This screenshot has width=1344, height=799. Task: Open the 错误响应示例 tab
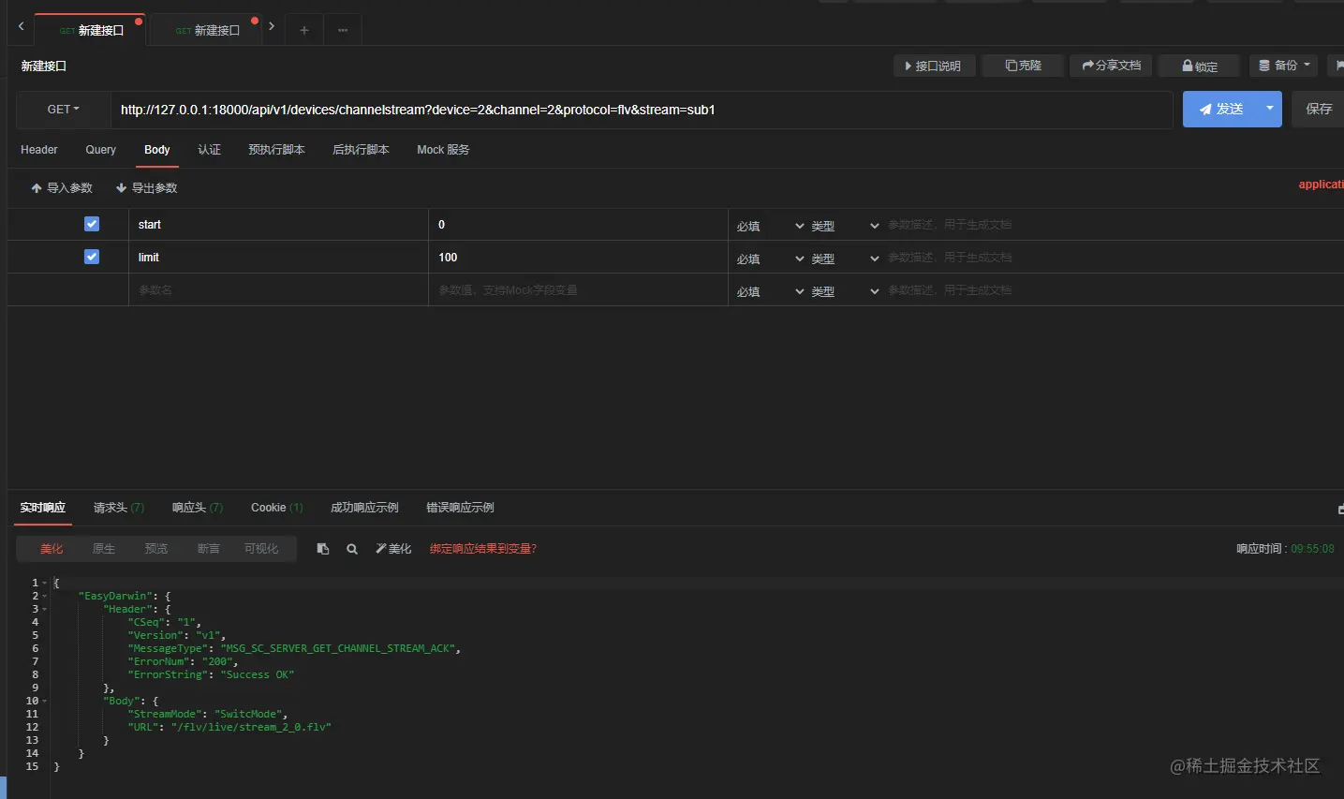(460, 508)
